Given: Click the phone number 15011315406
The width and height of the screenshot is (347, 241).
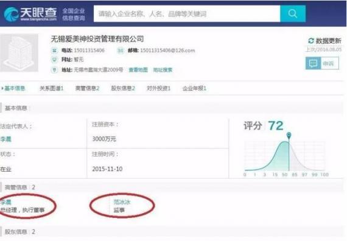Looking at the screenshot, I should tap(89, 51).
